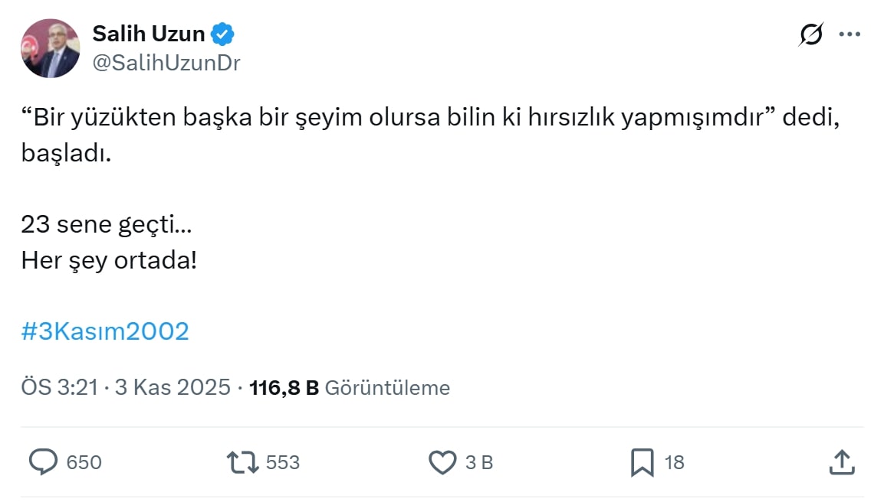The image size is (884, 502).
Task: Like the post with the heart icon
Action: point(442,462)
